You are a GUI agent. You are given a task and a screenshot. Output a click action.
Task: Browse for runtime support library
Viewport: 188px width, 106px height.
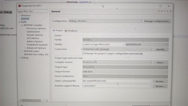pyautogui.click(x=160, y=86)
